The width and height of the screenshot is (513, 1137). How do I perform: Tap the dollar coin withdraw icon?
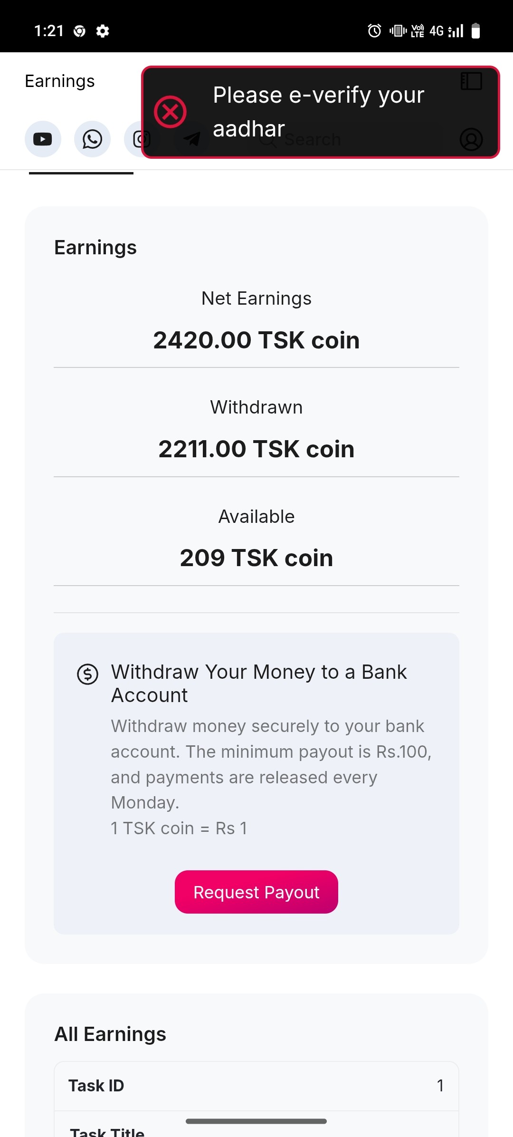tap(88, 674)
